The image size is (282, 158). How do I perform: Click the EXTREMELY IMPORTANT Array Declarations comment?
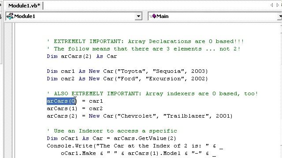(145, 41)
